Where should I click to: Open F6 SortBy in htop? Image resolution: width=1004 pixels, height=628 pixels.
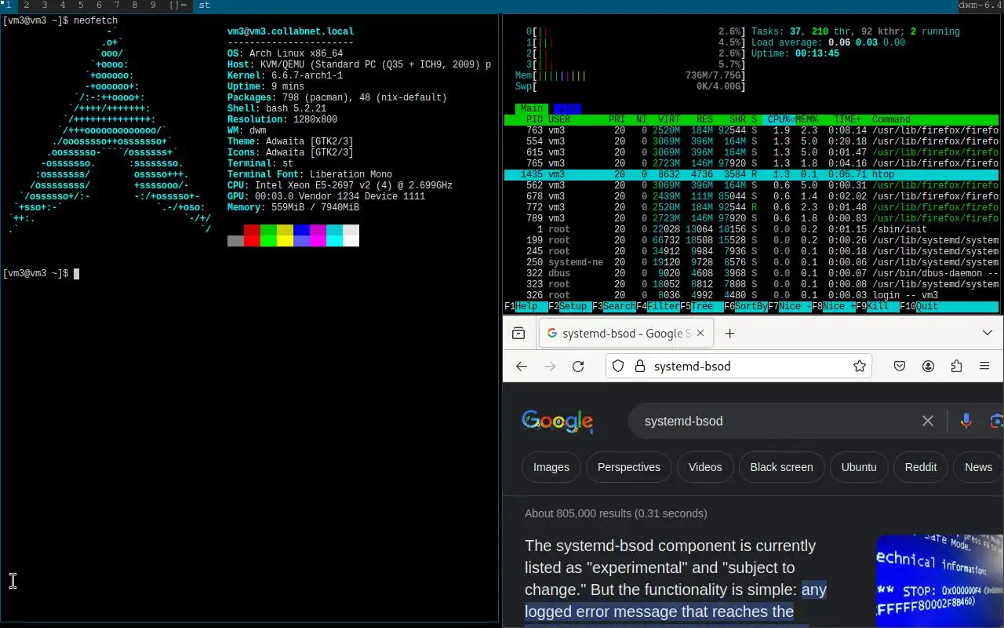[x=746, y=306]
